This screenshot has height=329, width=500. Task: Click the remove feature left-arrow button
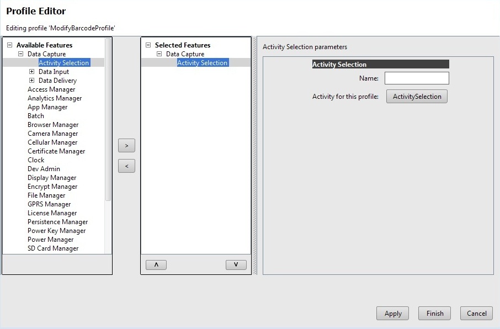pyautogui.click(x=126, y=166)
